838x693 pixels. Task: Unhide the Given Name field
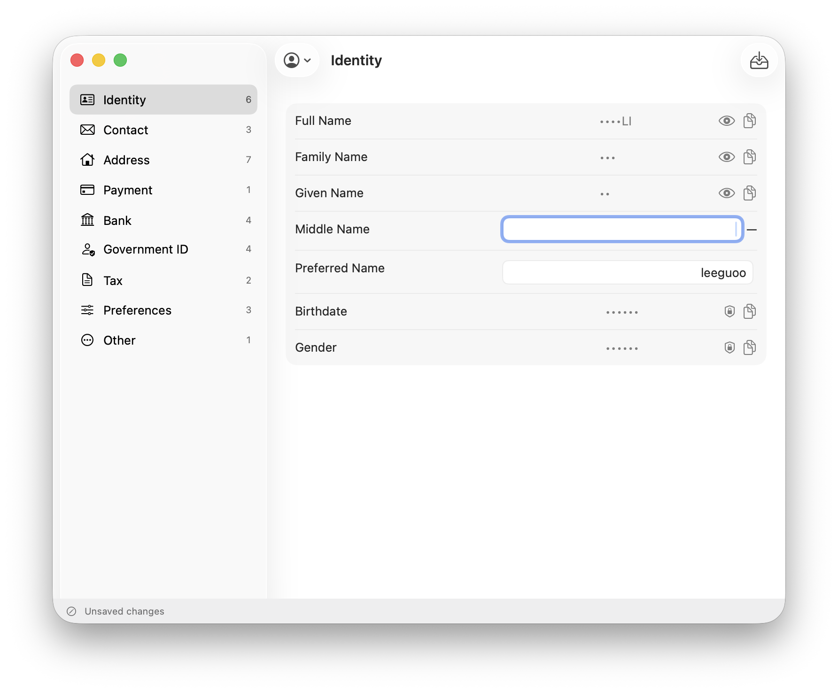pyautogui.click(x=727, y=193)
